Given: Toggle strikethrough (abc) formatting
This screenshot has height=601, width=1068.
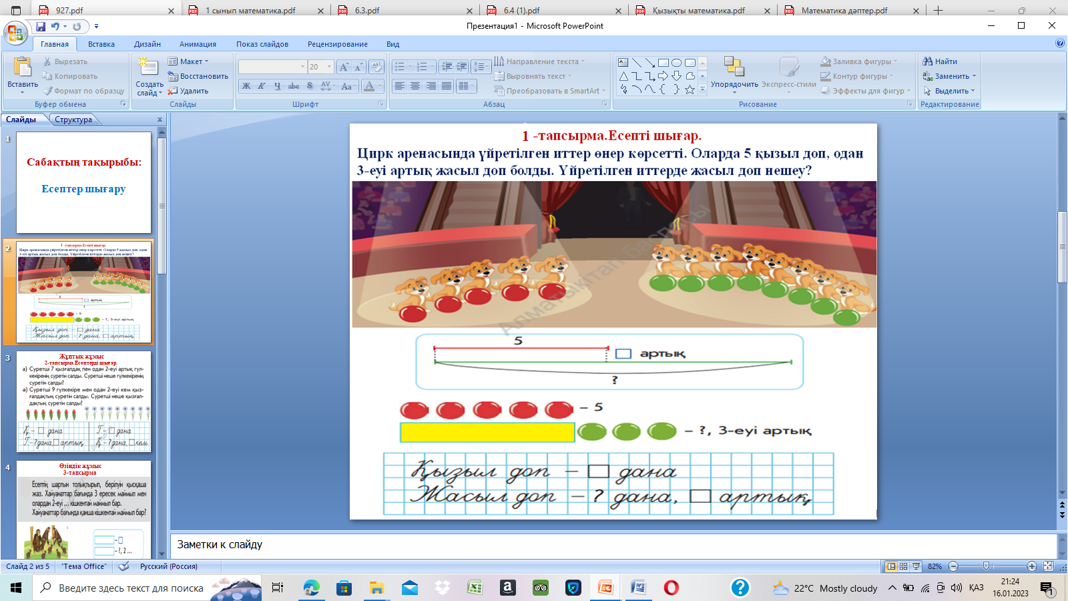Looking at the screenshot, I should tap(294, 86).
